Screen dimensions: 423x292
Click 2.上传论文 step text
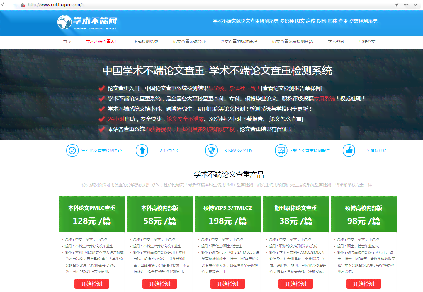pos(169,151)
